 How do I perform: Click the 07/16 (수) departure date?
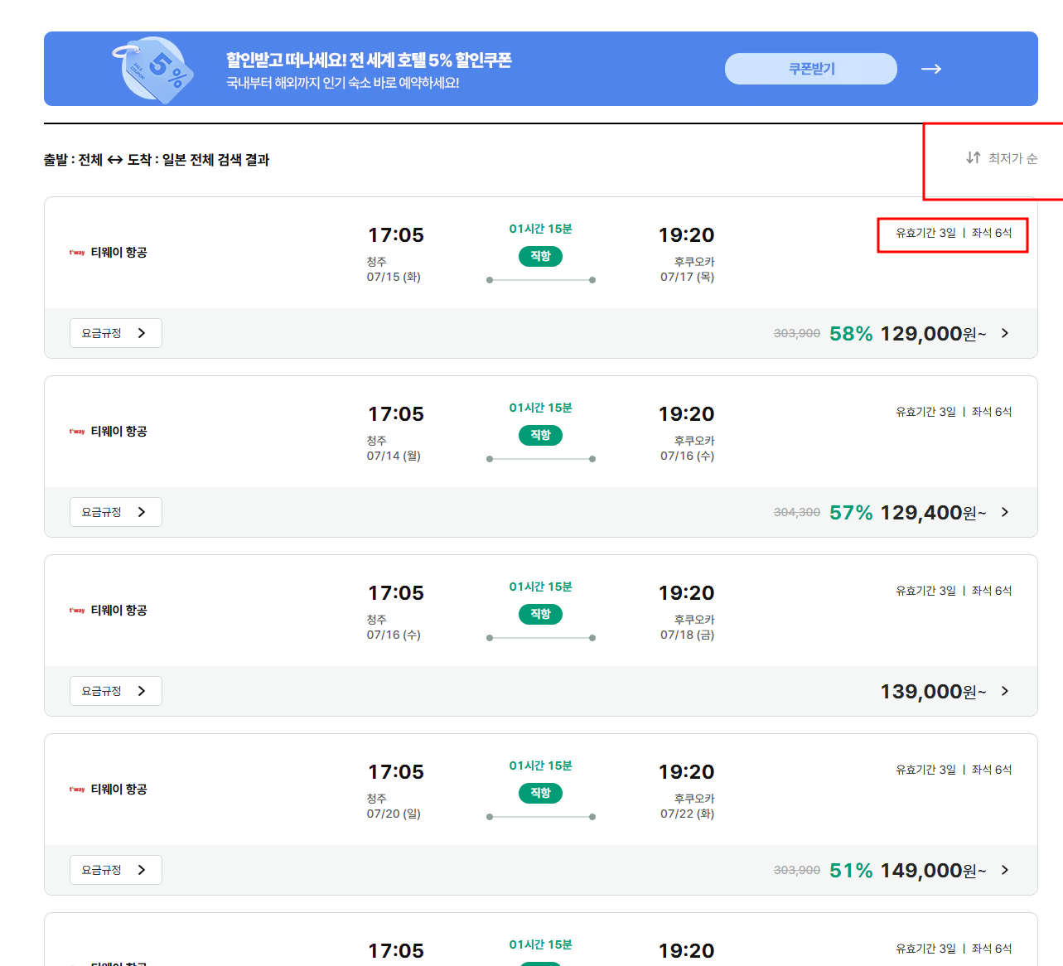[x=394, y=635]
